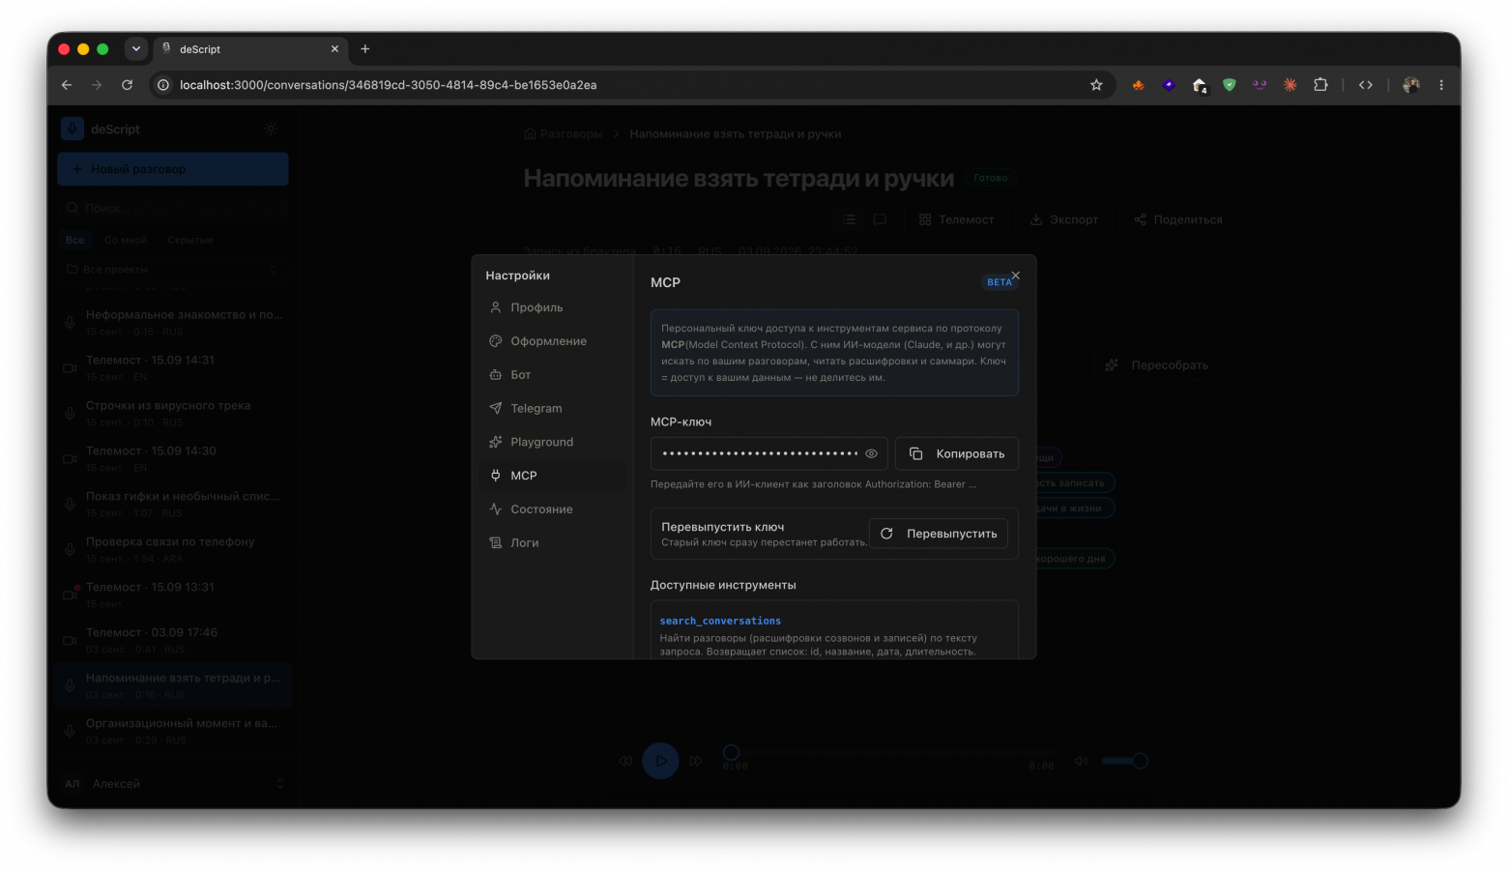Viewport: 1508px width, 871px height.
Task: Expand the Все проекты dropdown
Action: click(173, 270)
